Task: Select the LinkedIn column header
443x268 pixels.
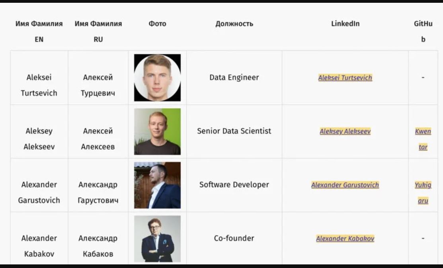Action: [345, 24]
